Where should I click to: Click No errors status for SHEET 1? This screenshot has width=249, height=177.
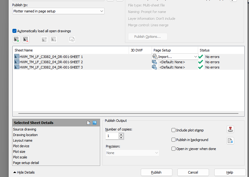[x=212, y=57]
